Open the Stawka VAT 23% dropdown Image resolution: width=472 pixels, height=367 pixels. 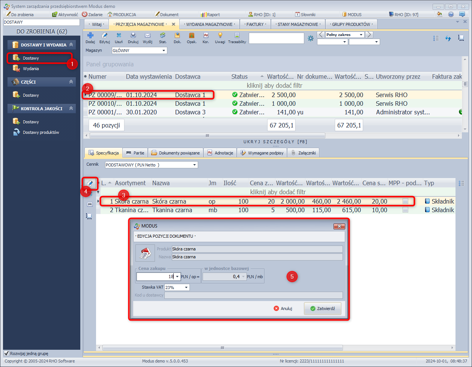[x=186, y=288]
